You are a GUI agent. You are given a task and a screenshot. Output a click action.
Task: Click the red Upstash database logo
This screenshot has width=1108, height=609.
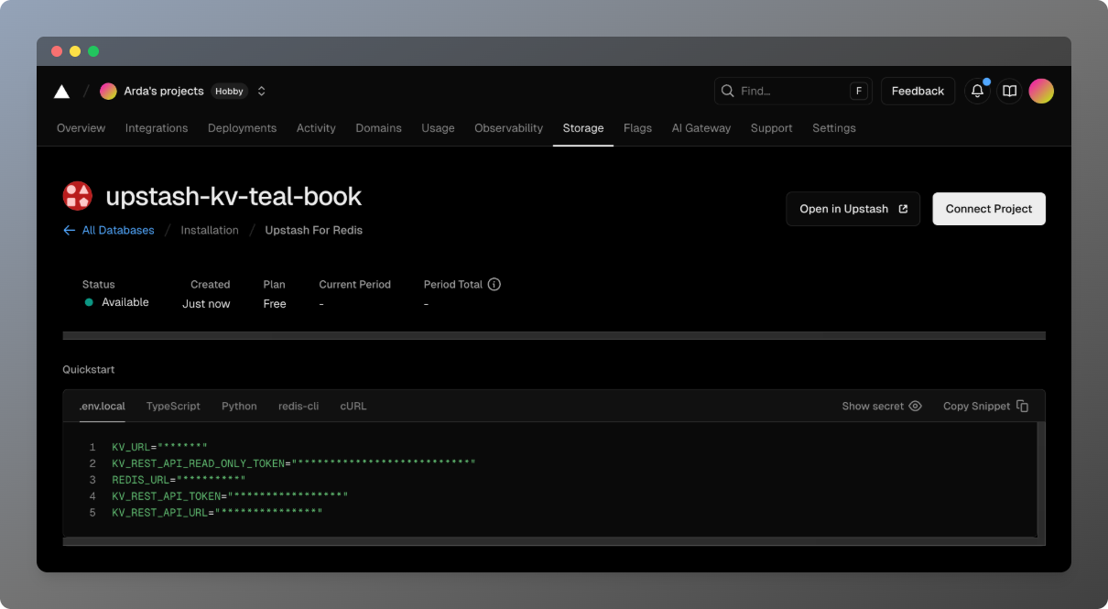click(77, 196)
